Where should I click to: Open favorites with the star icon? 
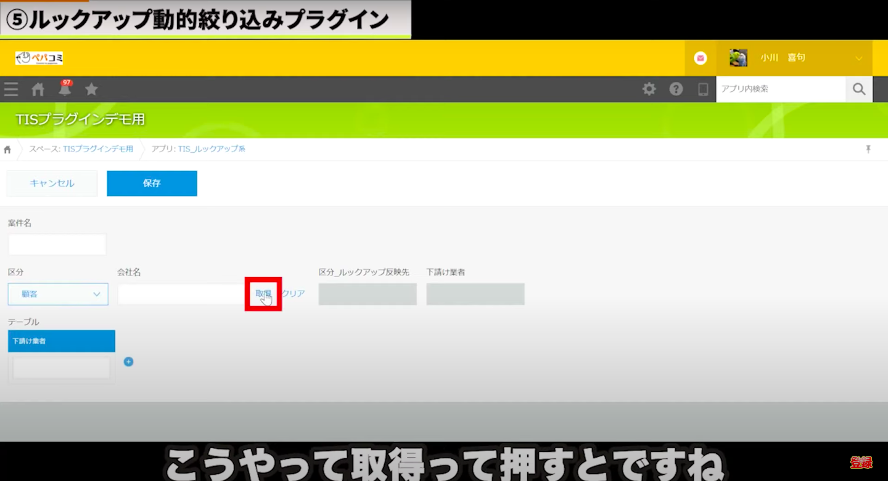pyautogui.click(x=91, y=89)
